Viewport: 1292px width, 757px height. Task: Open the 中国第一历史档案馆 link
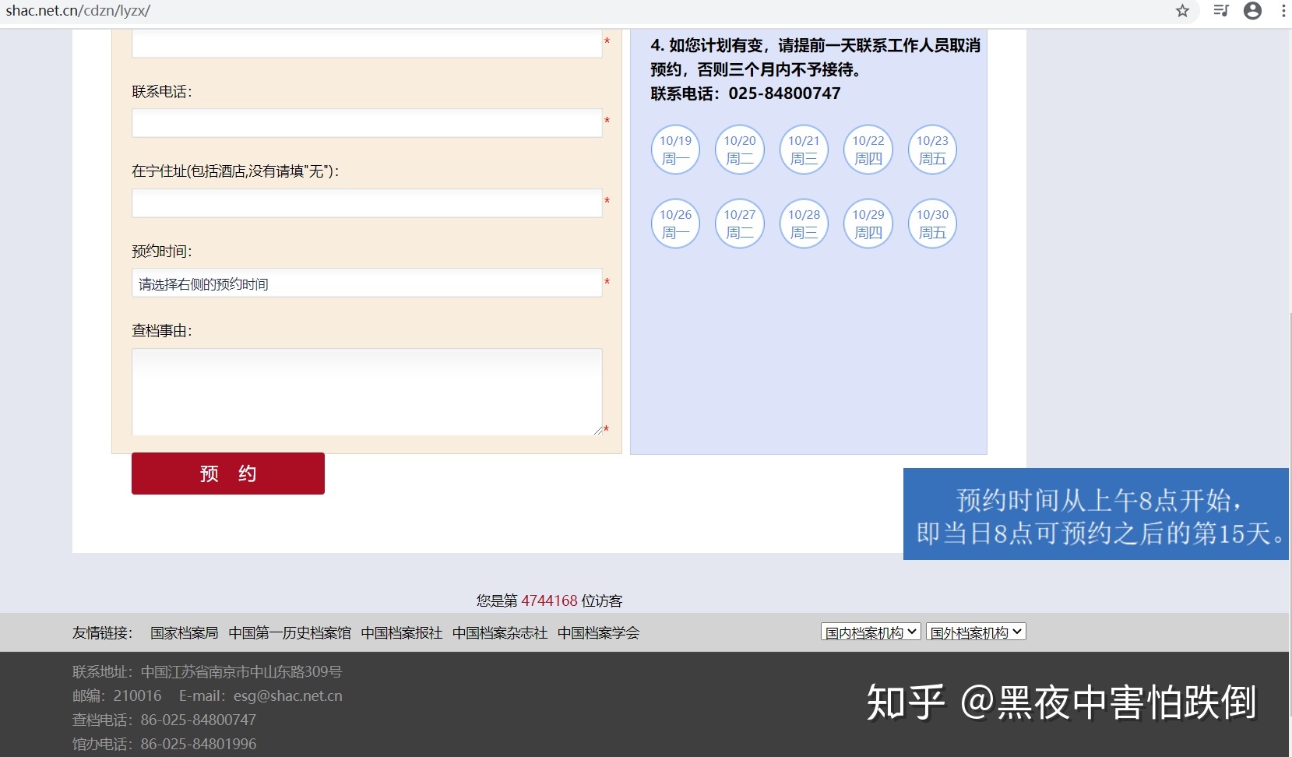coord(290,633)
